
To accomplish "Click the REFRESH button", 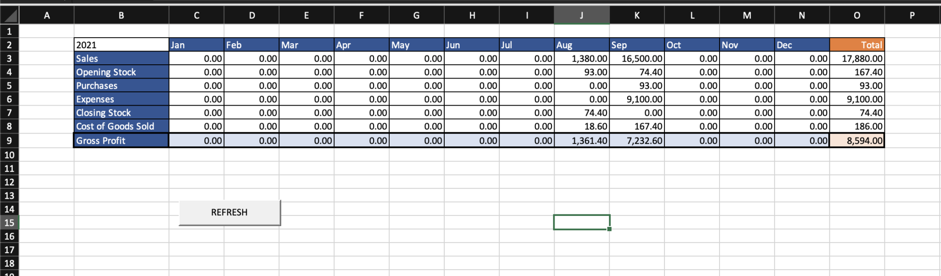I will 229,213.
